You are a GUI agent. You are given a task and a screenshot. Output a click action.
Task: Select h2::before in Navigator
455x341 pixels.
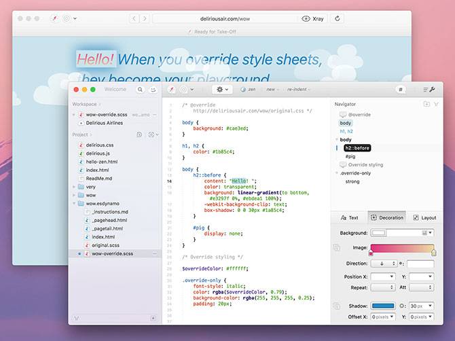(357, 148)
